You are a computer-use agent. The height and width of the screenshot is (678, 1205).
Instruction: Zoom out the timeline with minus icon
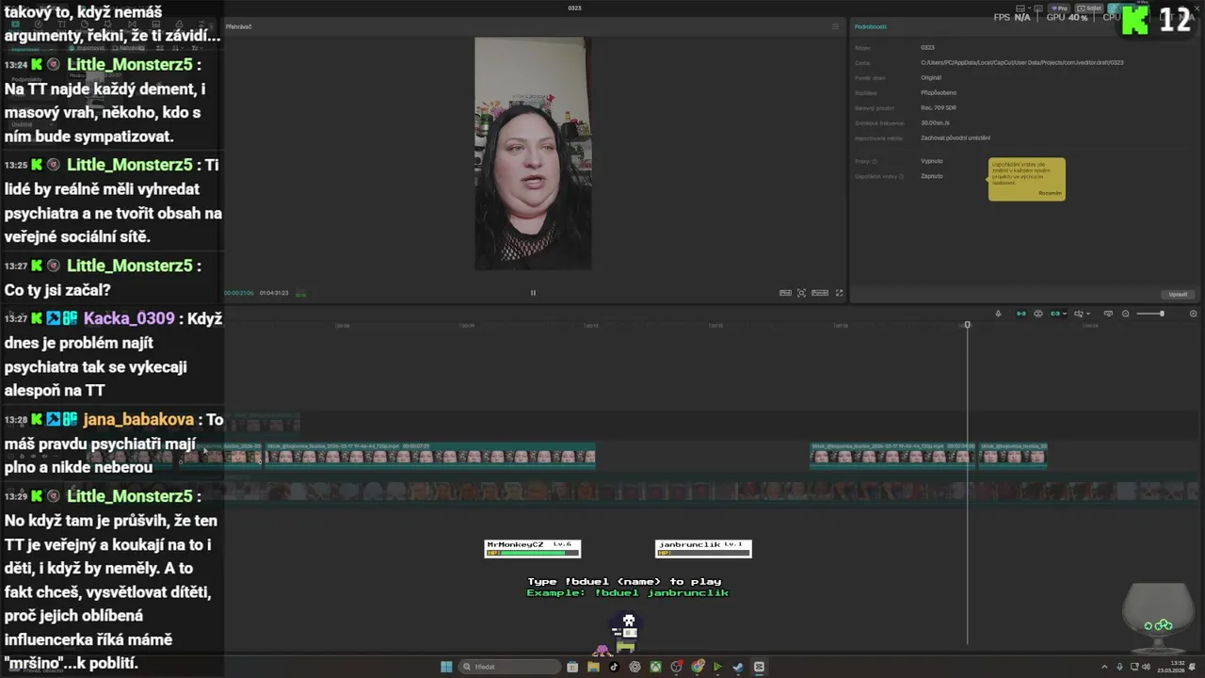[1125, 314]
